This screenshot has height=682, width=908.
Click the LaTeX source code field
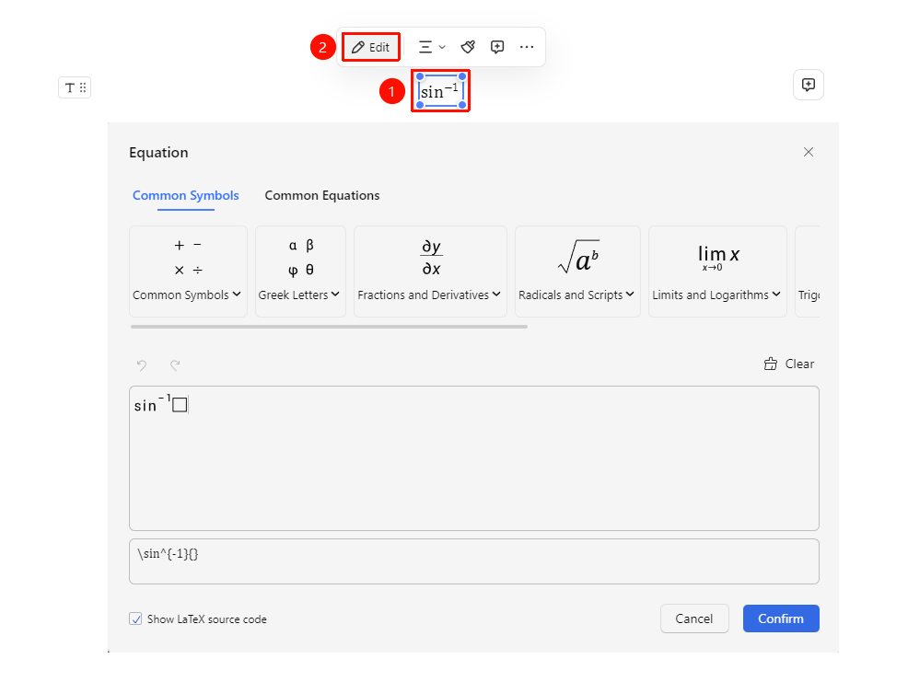point(474,561)
